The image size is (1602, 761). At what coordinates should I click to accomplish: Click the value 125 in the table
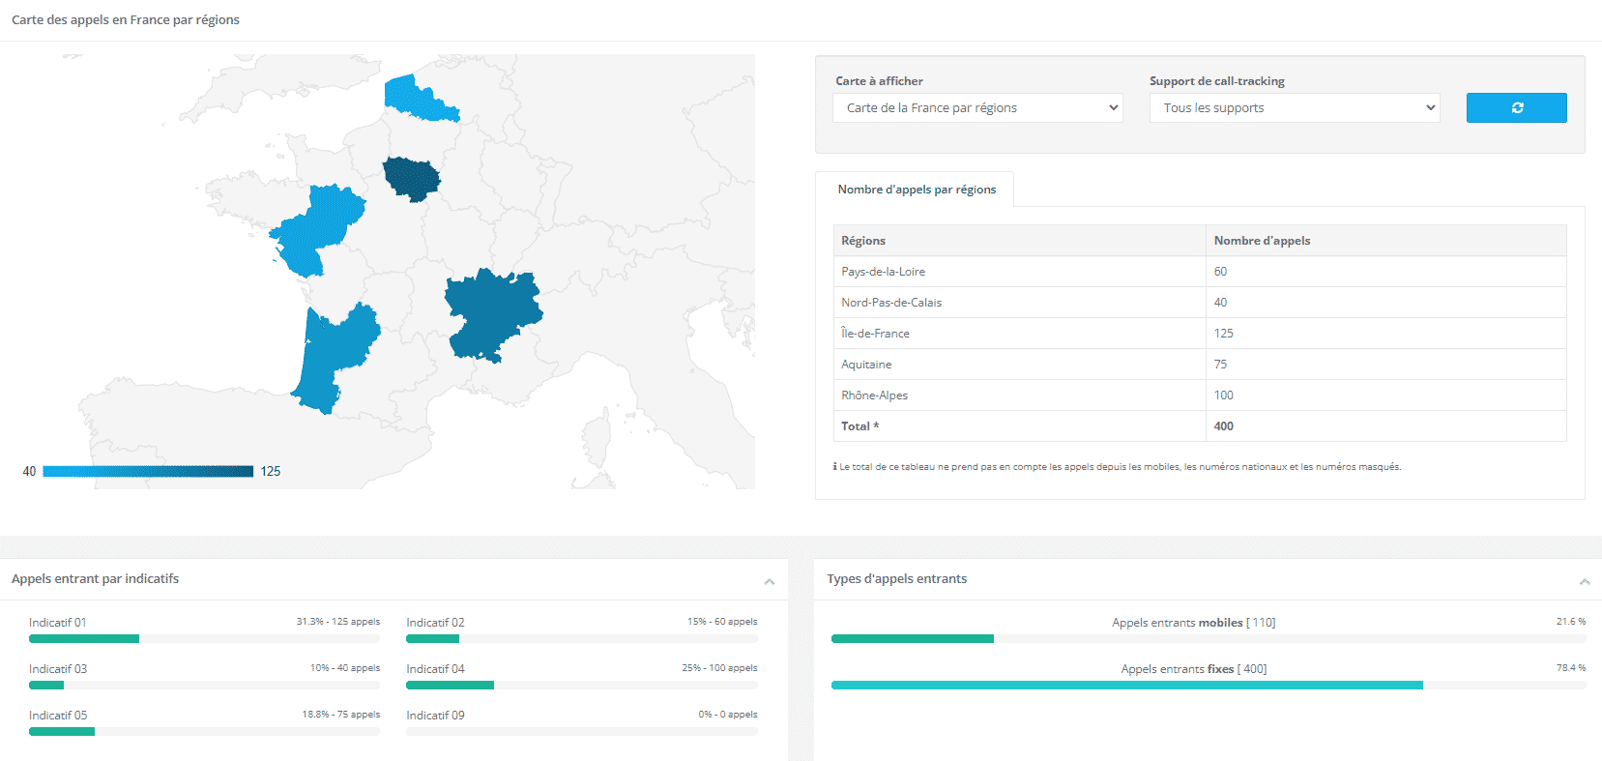coord(1224,334)
